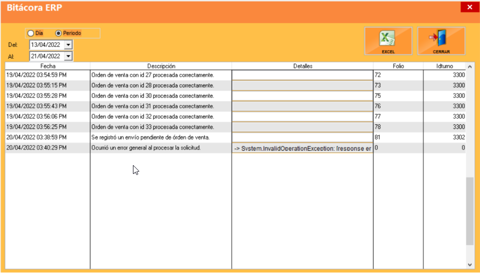Click the System.InvalidOperationException details cell
This screenshot has width=480, height=273.
click(303, 148)
